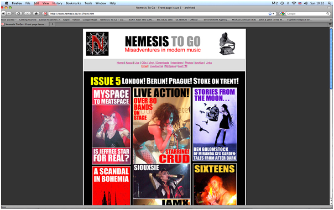Open the View menu
334x210 pixels.
45,3
